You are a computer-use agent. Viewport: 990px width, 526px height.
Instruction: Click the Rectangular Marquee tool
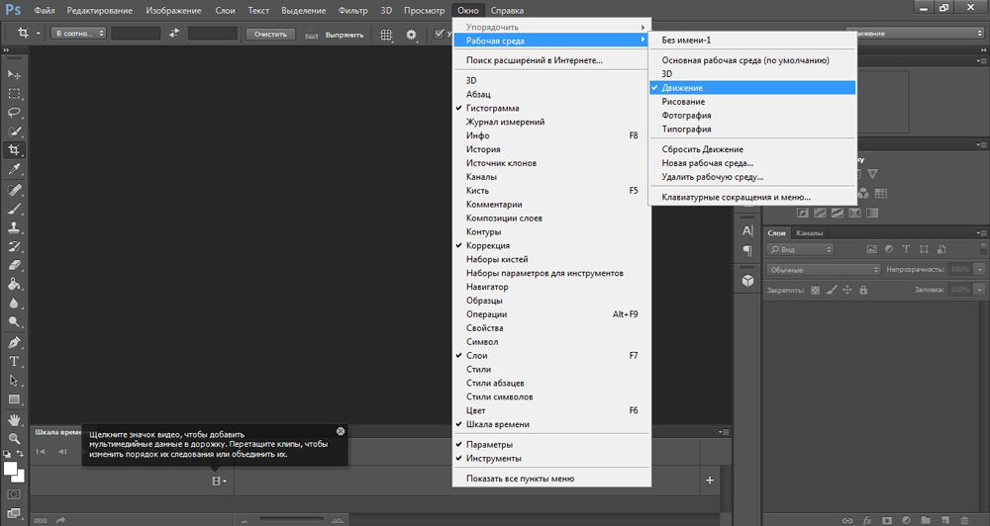click(x=15, y=94)
